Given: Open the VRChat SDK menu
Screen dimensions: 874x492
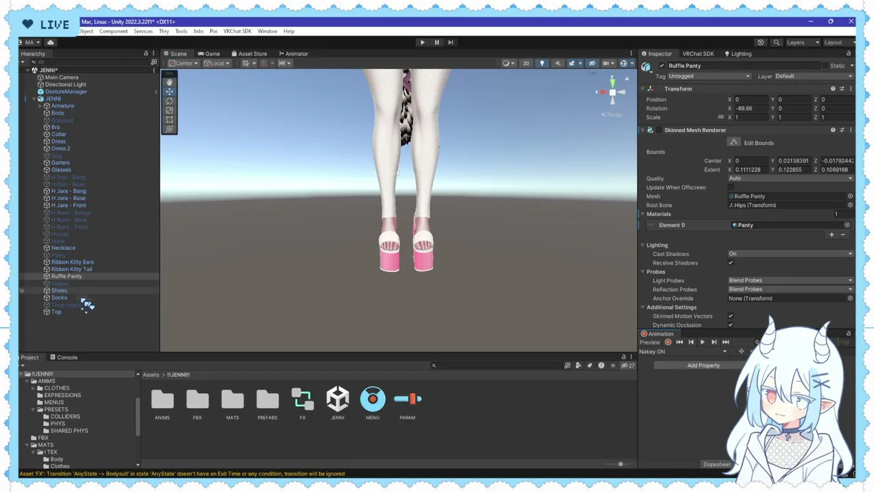Looking at the screenshot, I should [x=237, y=31].
